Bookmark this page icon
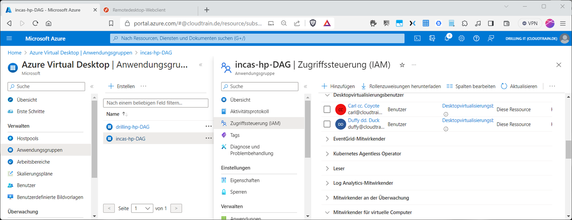This screenshot has height=220, width=572. tap(111, 23)
